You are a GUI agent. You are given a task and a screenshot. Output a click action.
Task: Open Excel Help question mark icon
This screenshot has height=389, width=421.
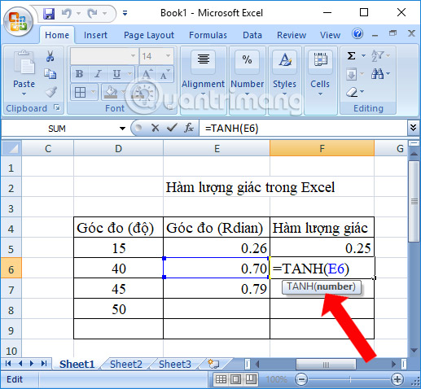click(357, 34)
